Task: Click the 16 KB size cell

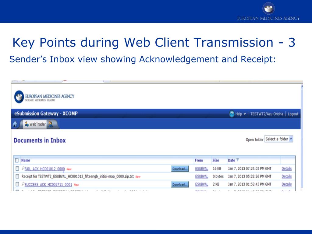Action: coord(217,169)
